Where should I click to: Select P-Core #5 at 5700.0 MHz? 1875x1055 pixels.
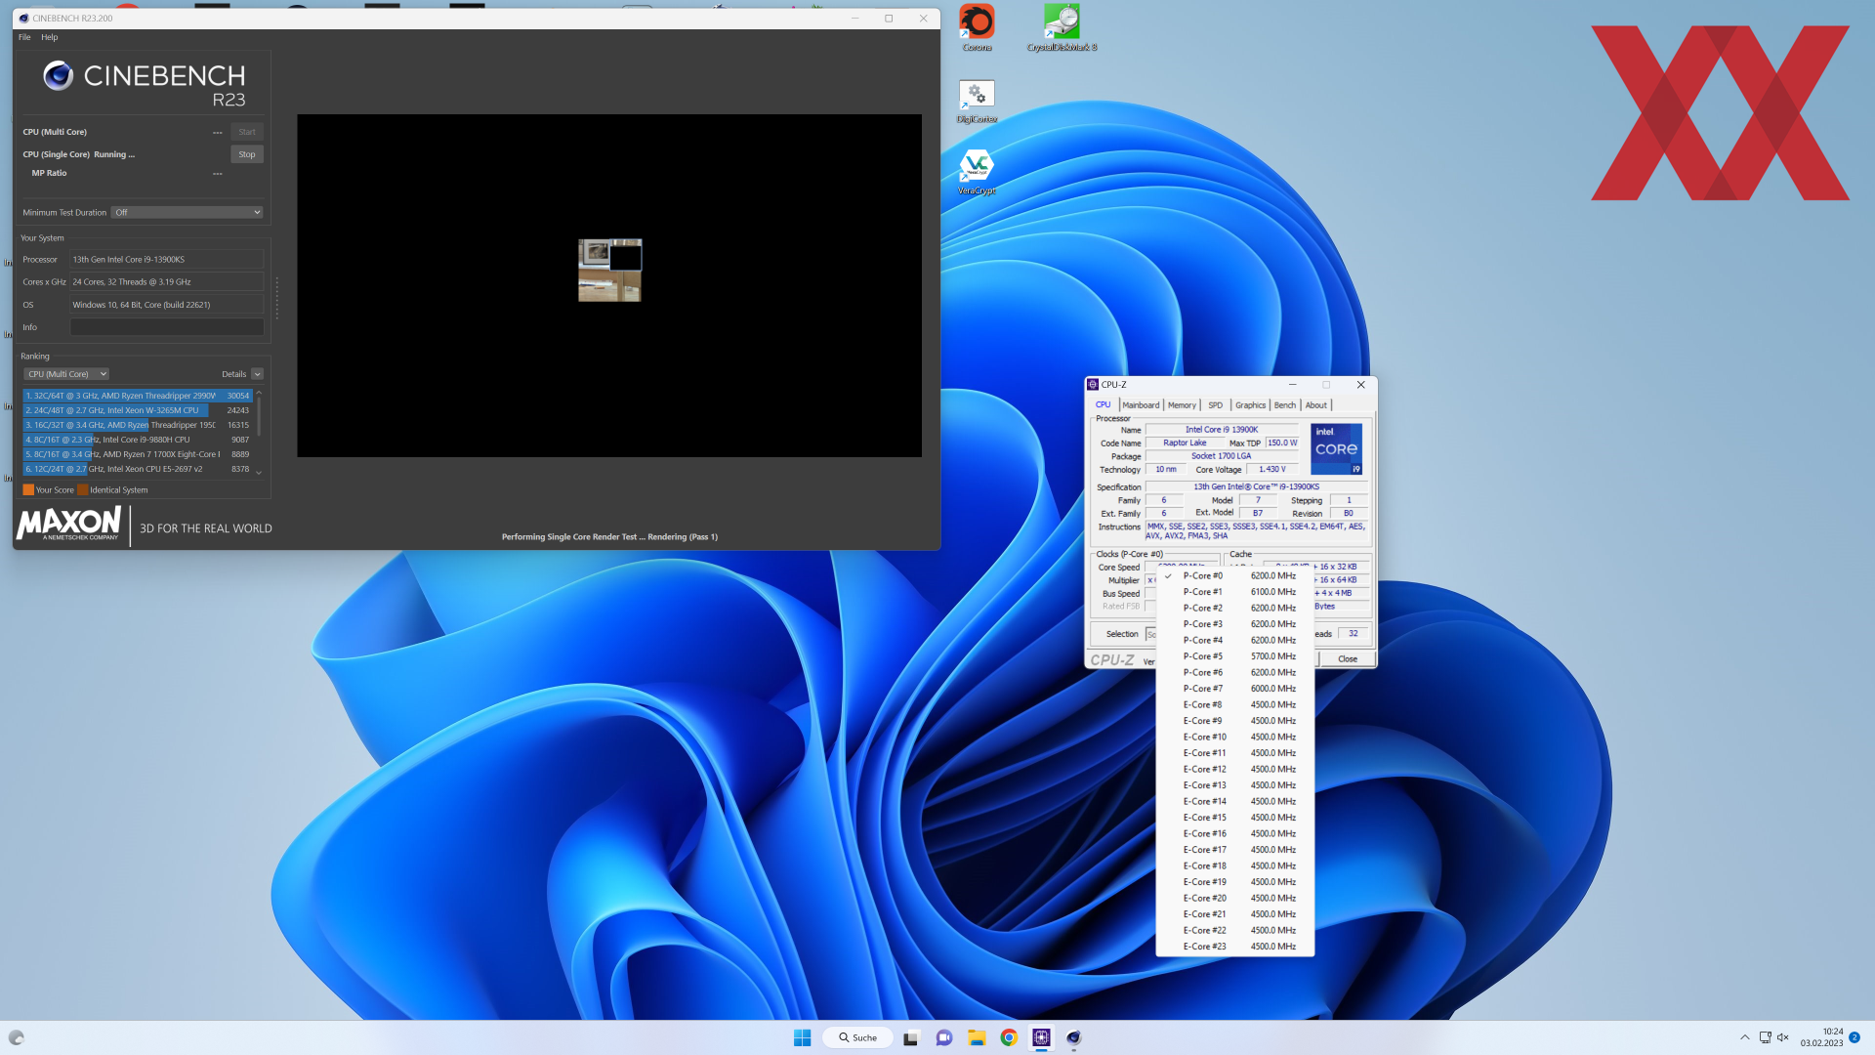coord(1234,656)
